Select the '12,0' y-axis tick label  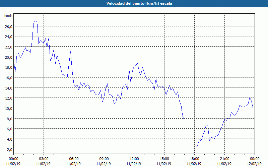tap(9, 98)
